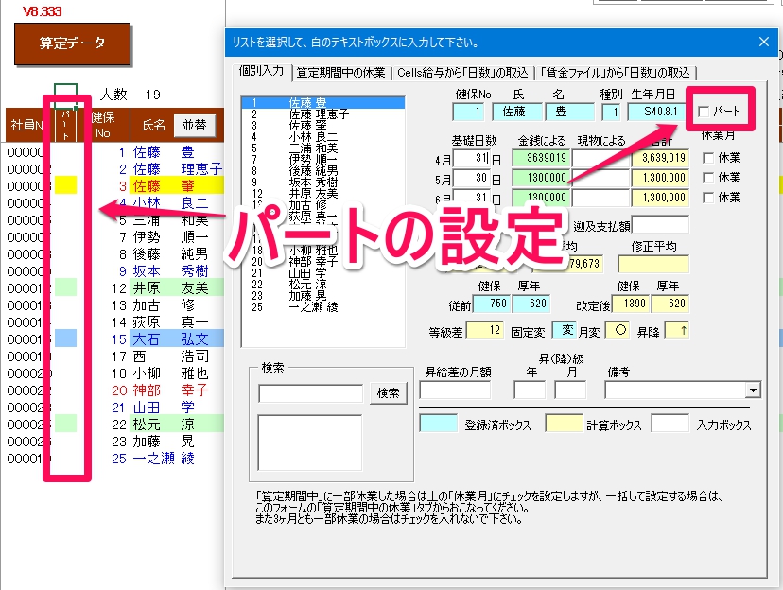Viewport: 783px width, 590px height.
Task: Check the first 休業 checkbox for April
Action: point(708,157)
